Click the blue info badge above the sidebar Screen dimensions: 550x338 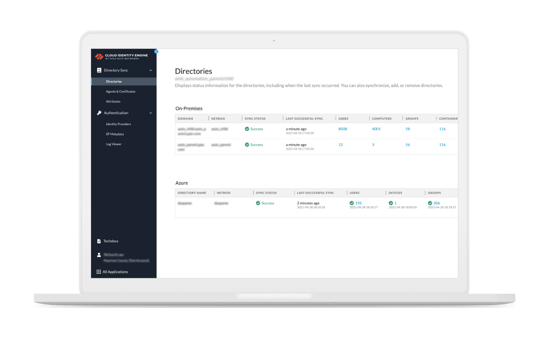[156, 51]
